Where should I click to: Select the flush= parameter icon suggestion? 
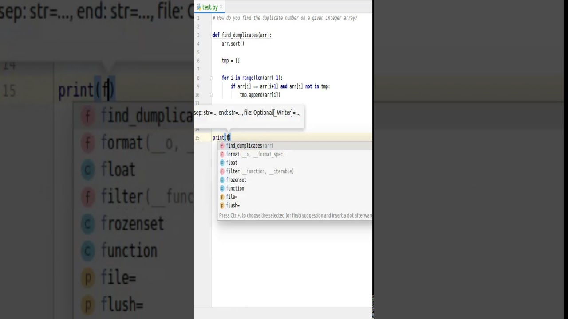click(x=222, y=206)
